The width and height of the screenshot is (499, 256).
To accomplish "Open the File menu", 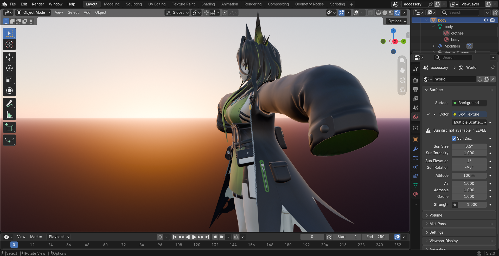I will click(x=13, y=4).
